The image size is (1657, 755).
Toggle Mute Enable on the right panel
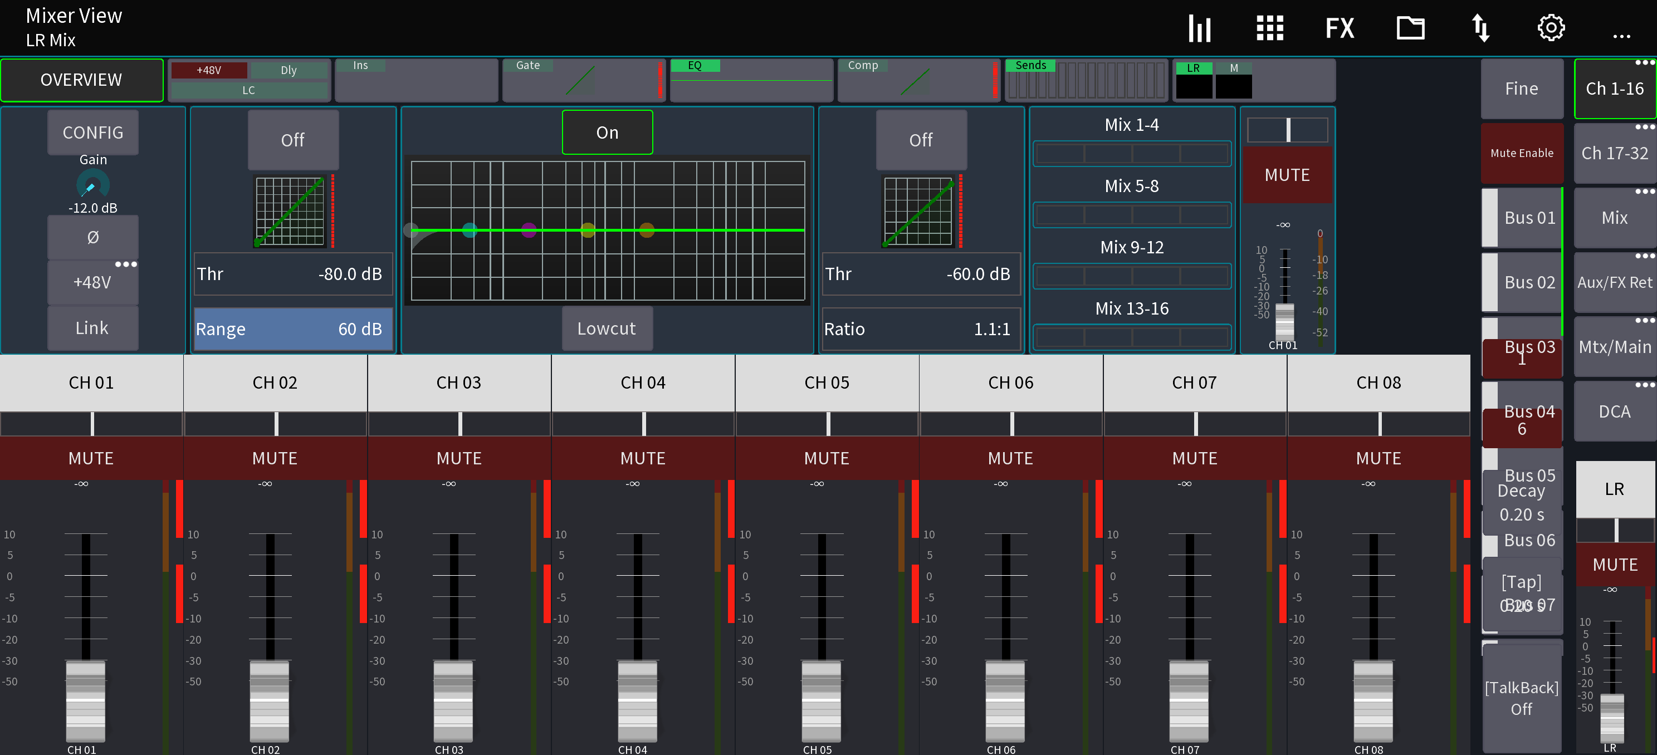click(1522, 153)
